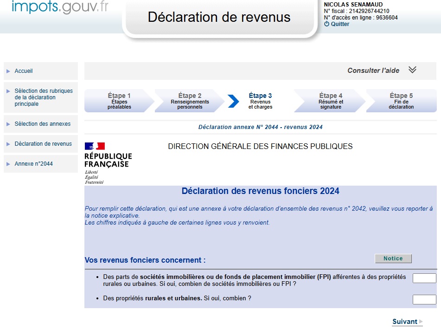Go to Étape 1 Étapes préalables
Image resolution: width=441 pixels, height=336 pixels.
(x=119, y=101)
